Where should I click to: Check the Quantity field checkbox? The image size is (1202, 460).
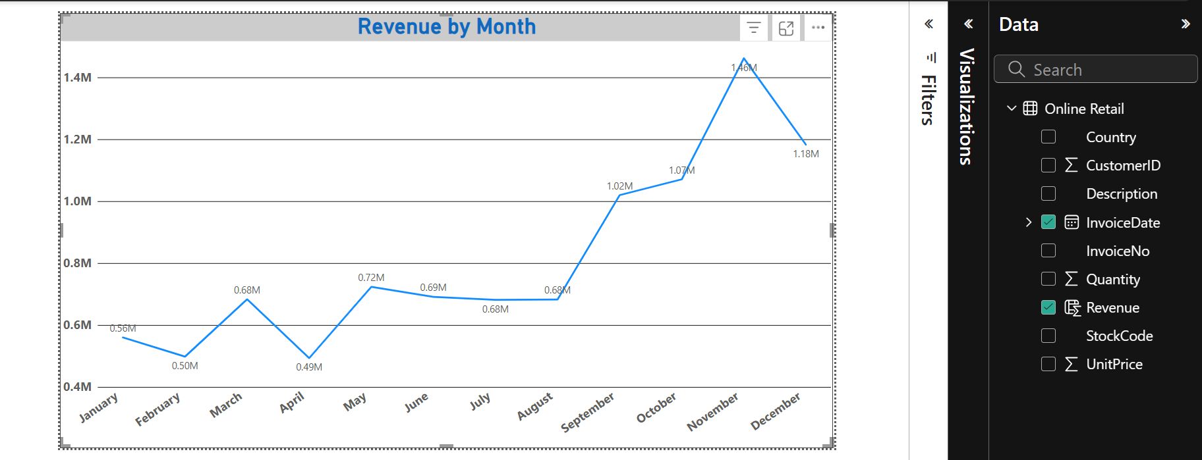[1048, 279]
